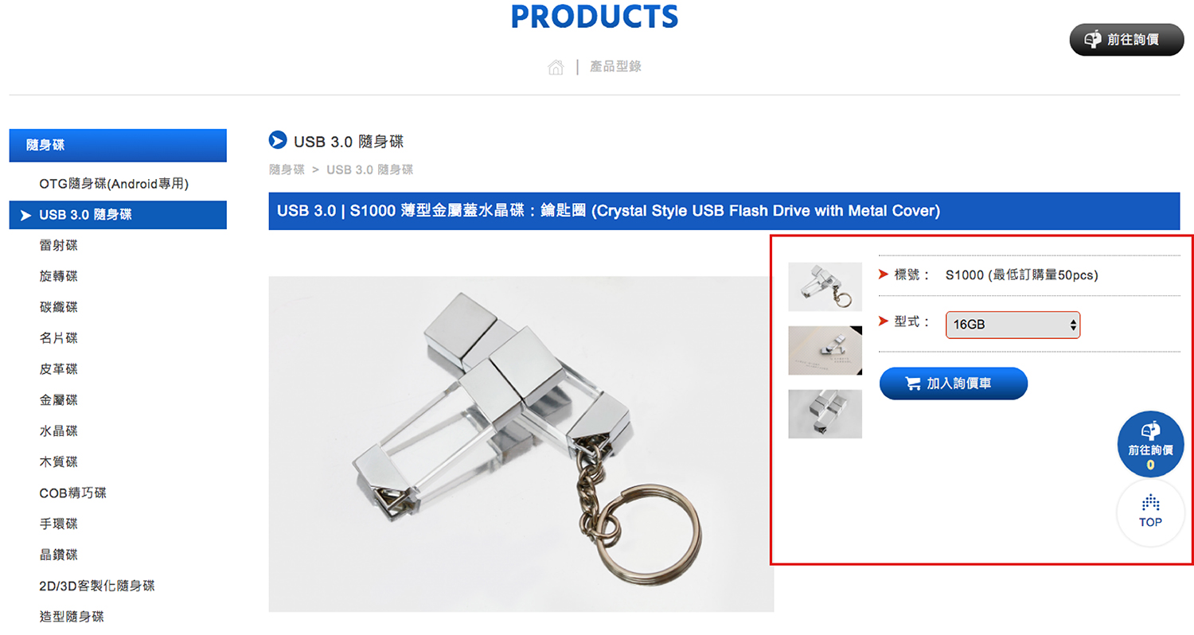Click the TOP back-to-top icon
This screenshot has height=635, width=1194.
pos(1150,512)
